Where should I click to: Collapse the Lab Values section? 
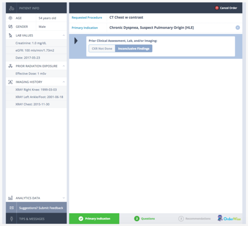[x=63, y=35]
